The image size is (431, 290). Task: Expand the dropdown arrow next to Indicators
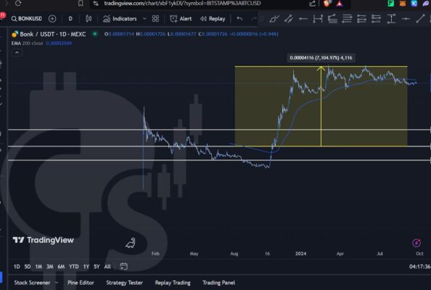point(144,19)
